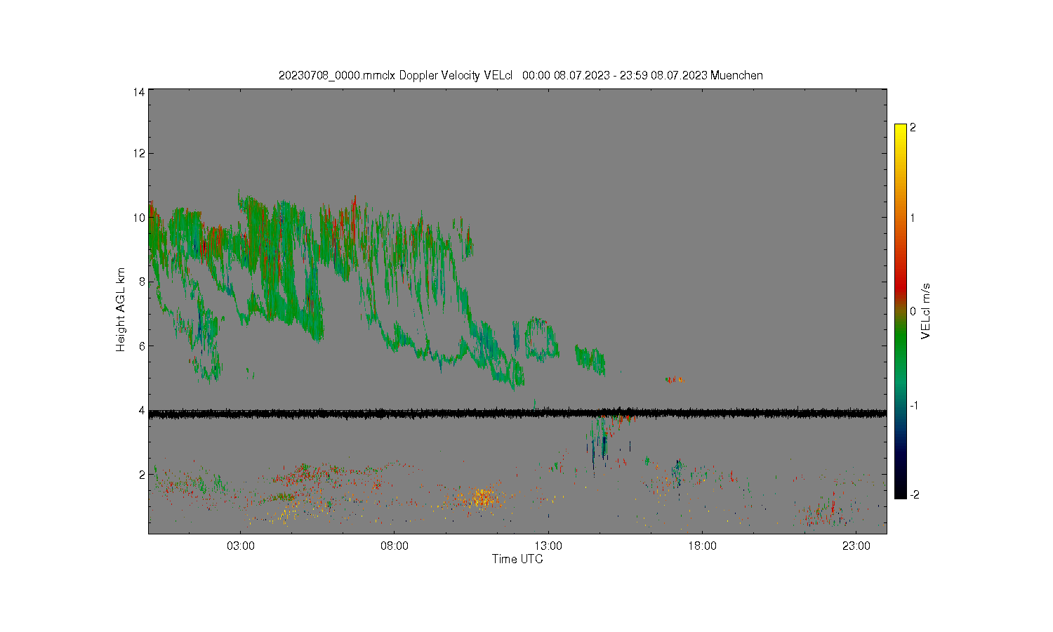Screen dimensions: 1053x632
Task: Click the 6 height tick label
Action: tap(142, 346)
